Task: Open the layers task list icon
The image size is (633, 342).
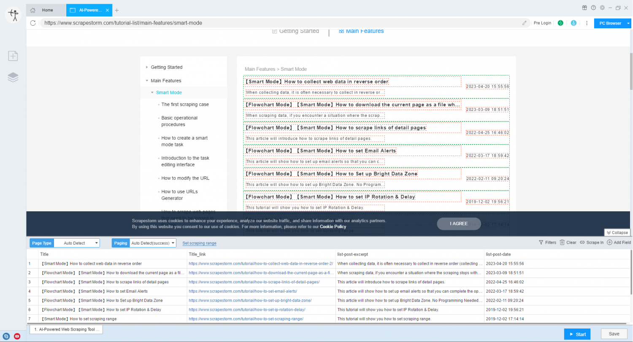Action: 13,77
